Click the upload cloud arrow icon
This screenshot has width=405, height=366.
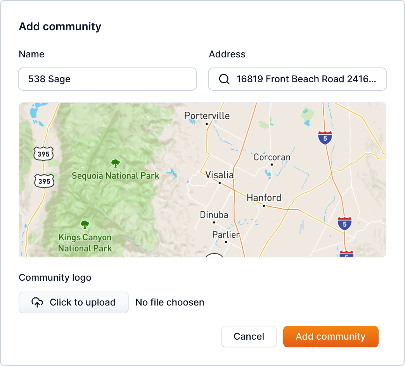(37, 302)
